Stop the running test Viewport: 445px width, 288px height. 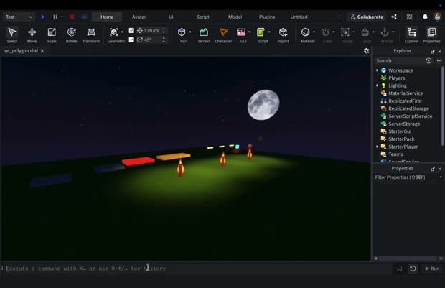[x=72, y=17]
